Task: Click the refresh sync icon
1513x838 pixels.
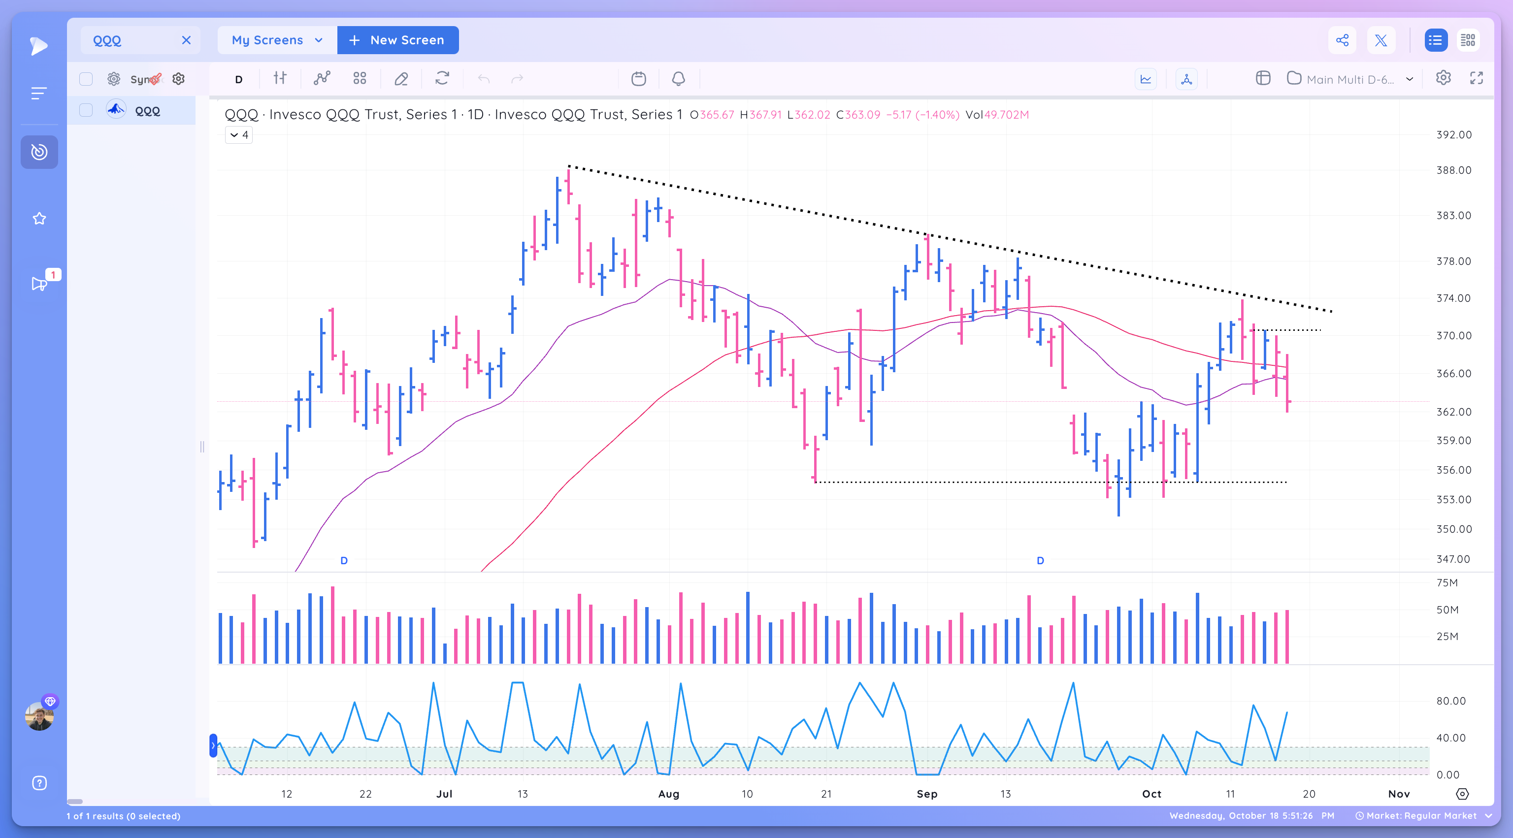Action: point(442,78)
